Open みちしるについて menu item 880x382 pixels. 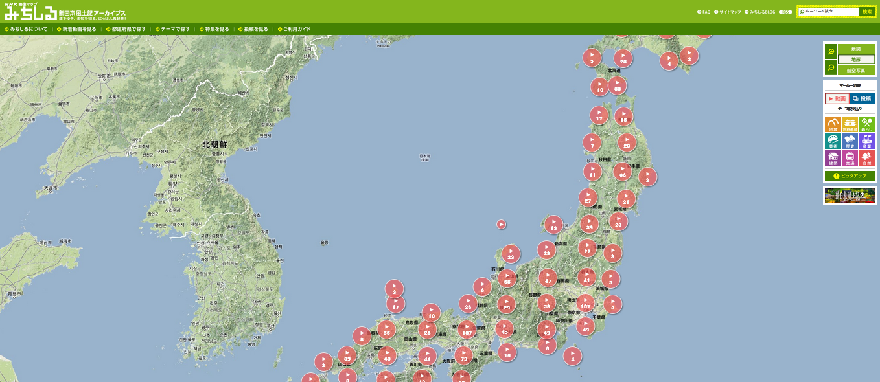(26, 29)
